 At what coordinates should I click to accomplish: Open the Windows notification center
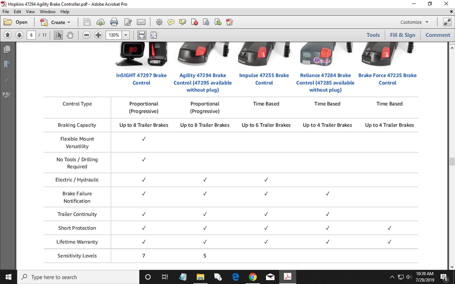tap(444, 277)
